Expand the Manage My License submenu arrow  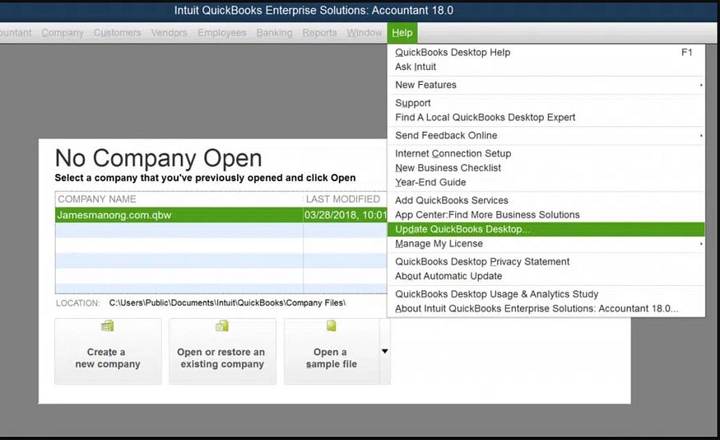701,244
